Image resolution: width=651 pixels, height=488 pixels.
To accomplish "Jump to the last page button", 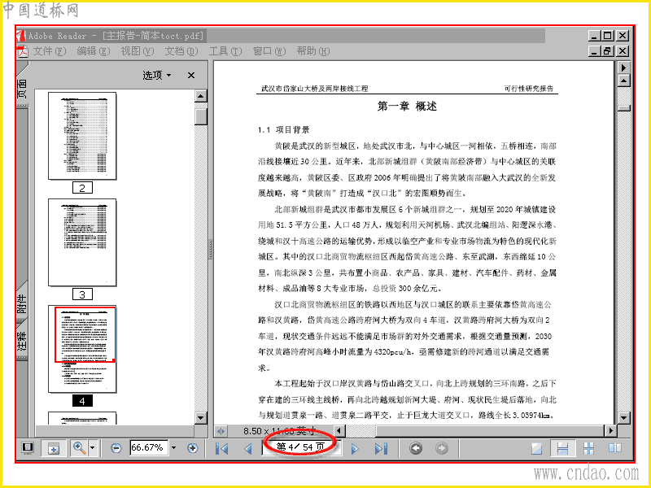I will coord(381,449).
